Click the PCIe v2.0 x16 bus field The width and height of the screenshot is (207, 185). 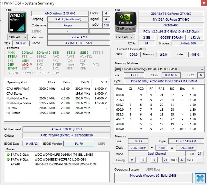[171, 32]
